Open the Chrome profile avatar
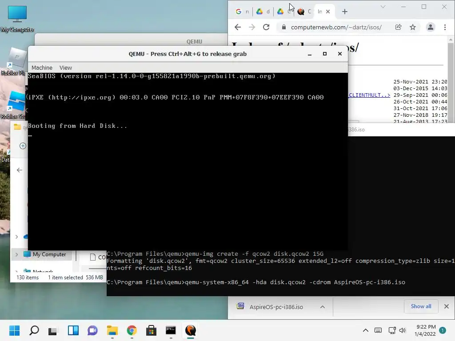 pos(430,27)
